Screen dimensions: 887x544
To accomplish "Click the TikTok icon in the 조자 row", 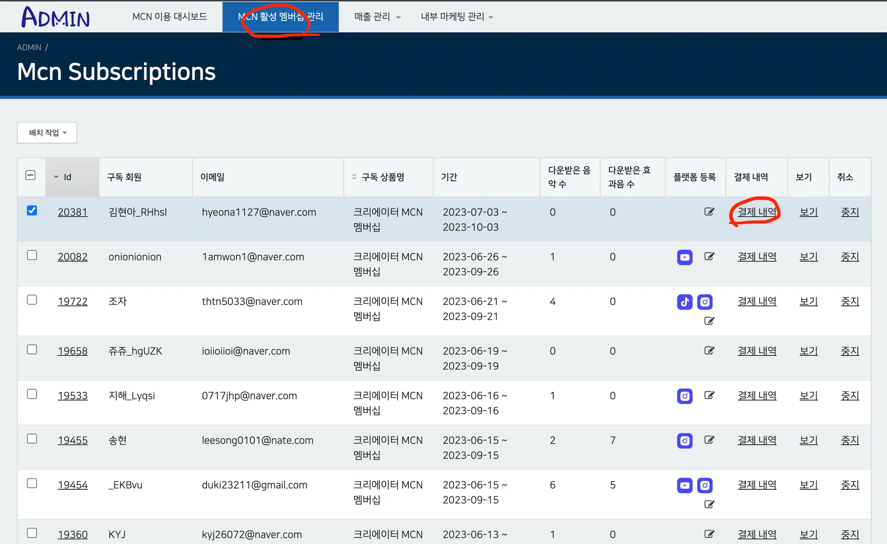I will [684, 302].
